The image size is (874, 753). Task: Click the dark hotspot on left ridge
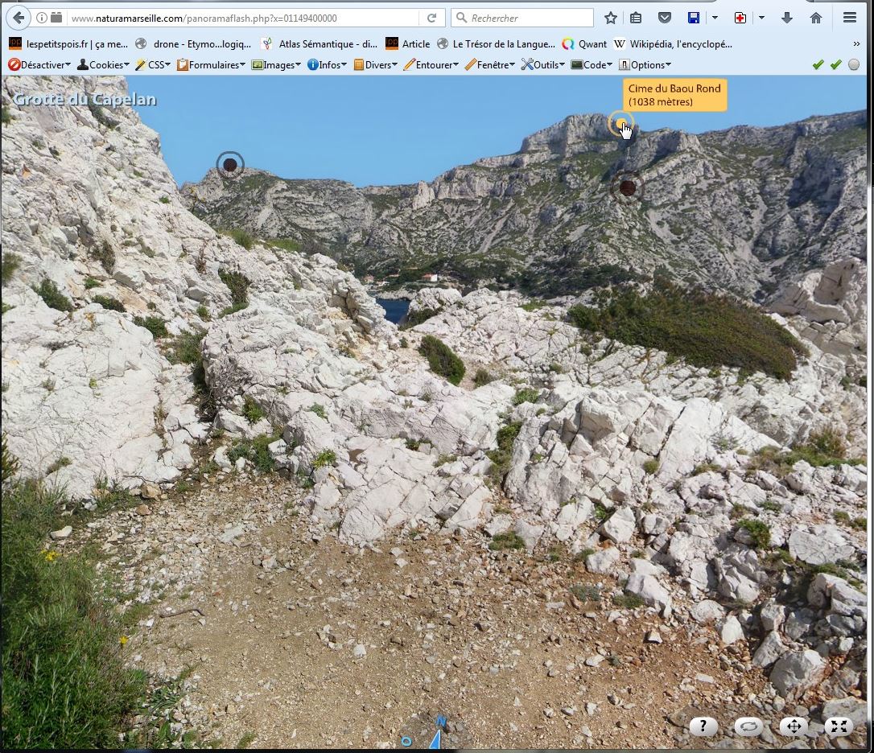point(230,165)
